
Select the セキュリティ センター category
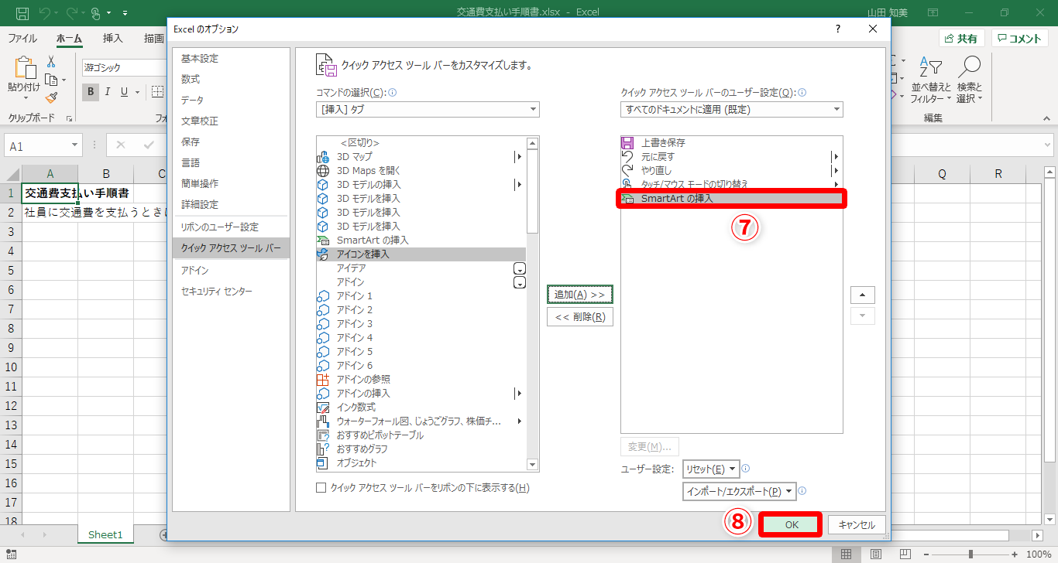[x=232, y=292]
